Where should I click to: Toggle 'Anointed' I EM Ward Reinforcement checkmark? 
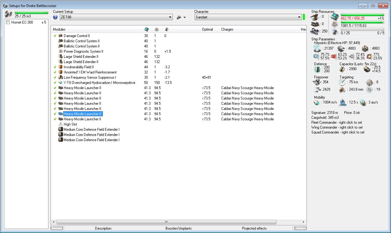(55, 72)
